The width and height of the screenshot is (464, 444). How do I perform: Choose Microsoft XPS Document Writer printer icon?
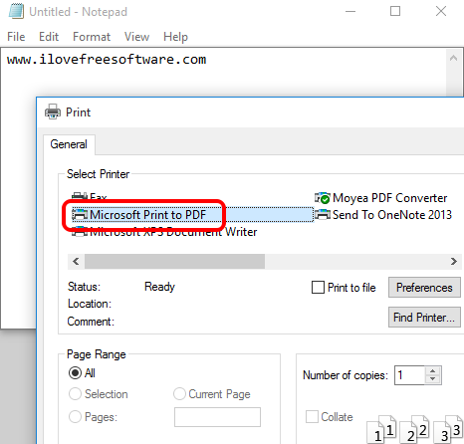coord(80,231)
